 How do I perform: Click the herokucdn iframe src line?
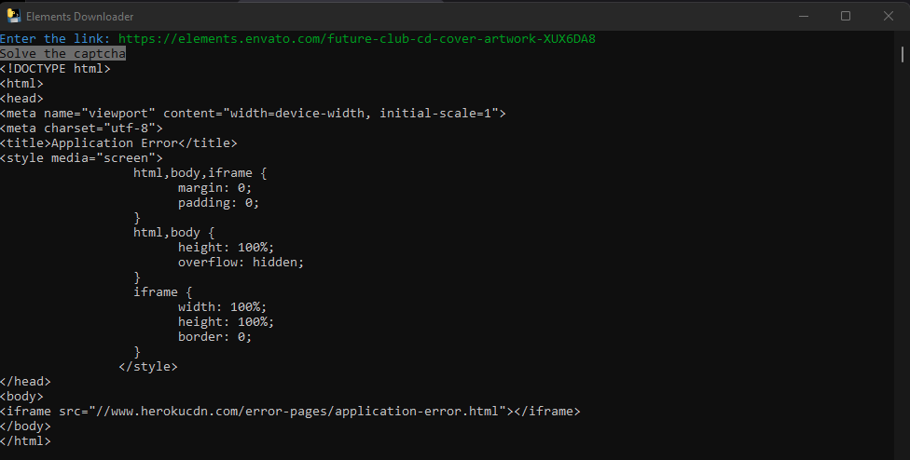click(x=290, y=412)
